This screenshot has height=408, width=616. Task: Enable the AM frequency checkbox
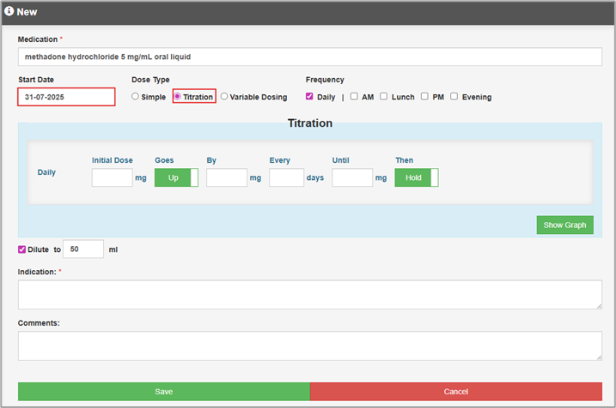(354, 97)
